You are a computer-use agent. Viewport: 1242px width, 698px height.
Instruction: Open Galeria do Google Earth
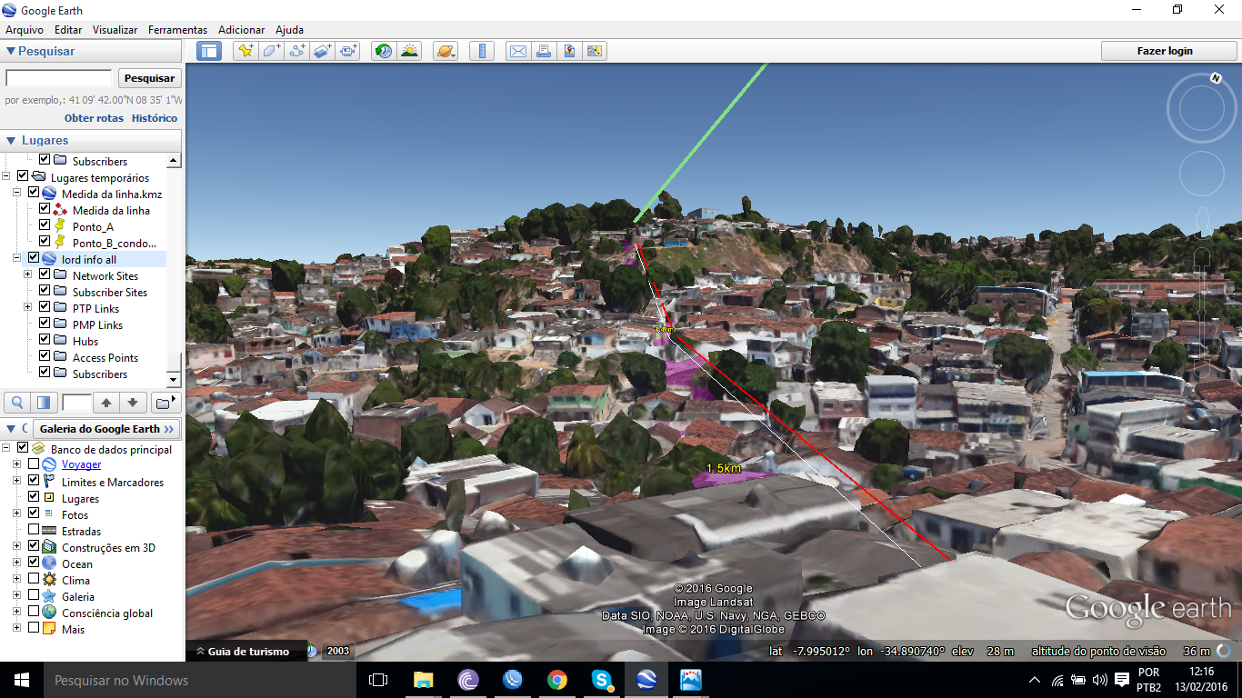[106, 429]
